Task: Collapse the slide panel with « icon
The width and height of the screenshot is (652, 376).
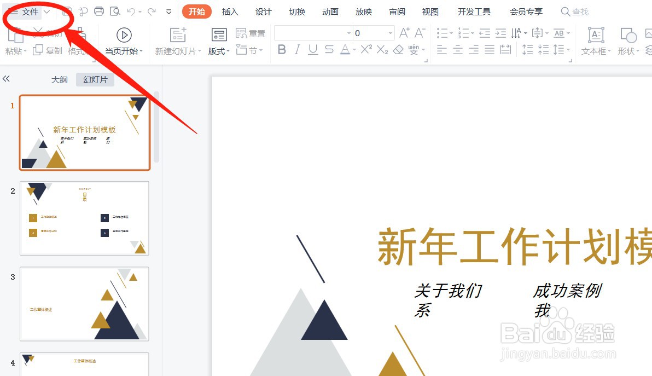Action: (x=6, y=79)
